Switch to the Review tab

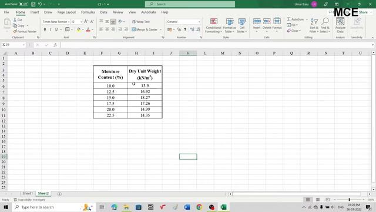(x=117, y=12)
